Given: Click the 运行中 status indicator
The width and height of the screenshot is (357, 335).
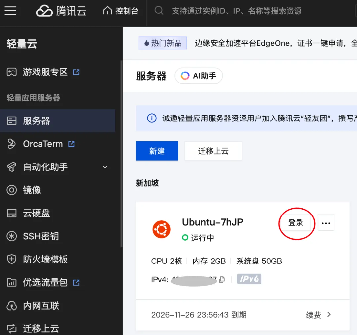Looking at the screenshot, I should [x=198, y=238].
